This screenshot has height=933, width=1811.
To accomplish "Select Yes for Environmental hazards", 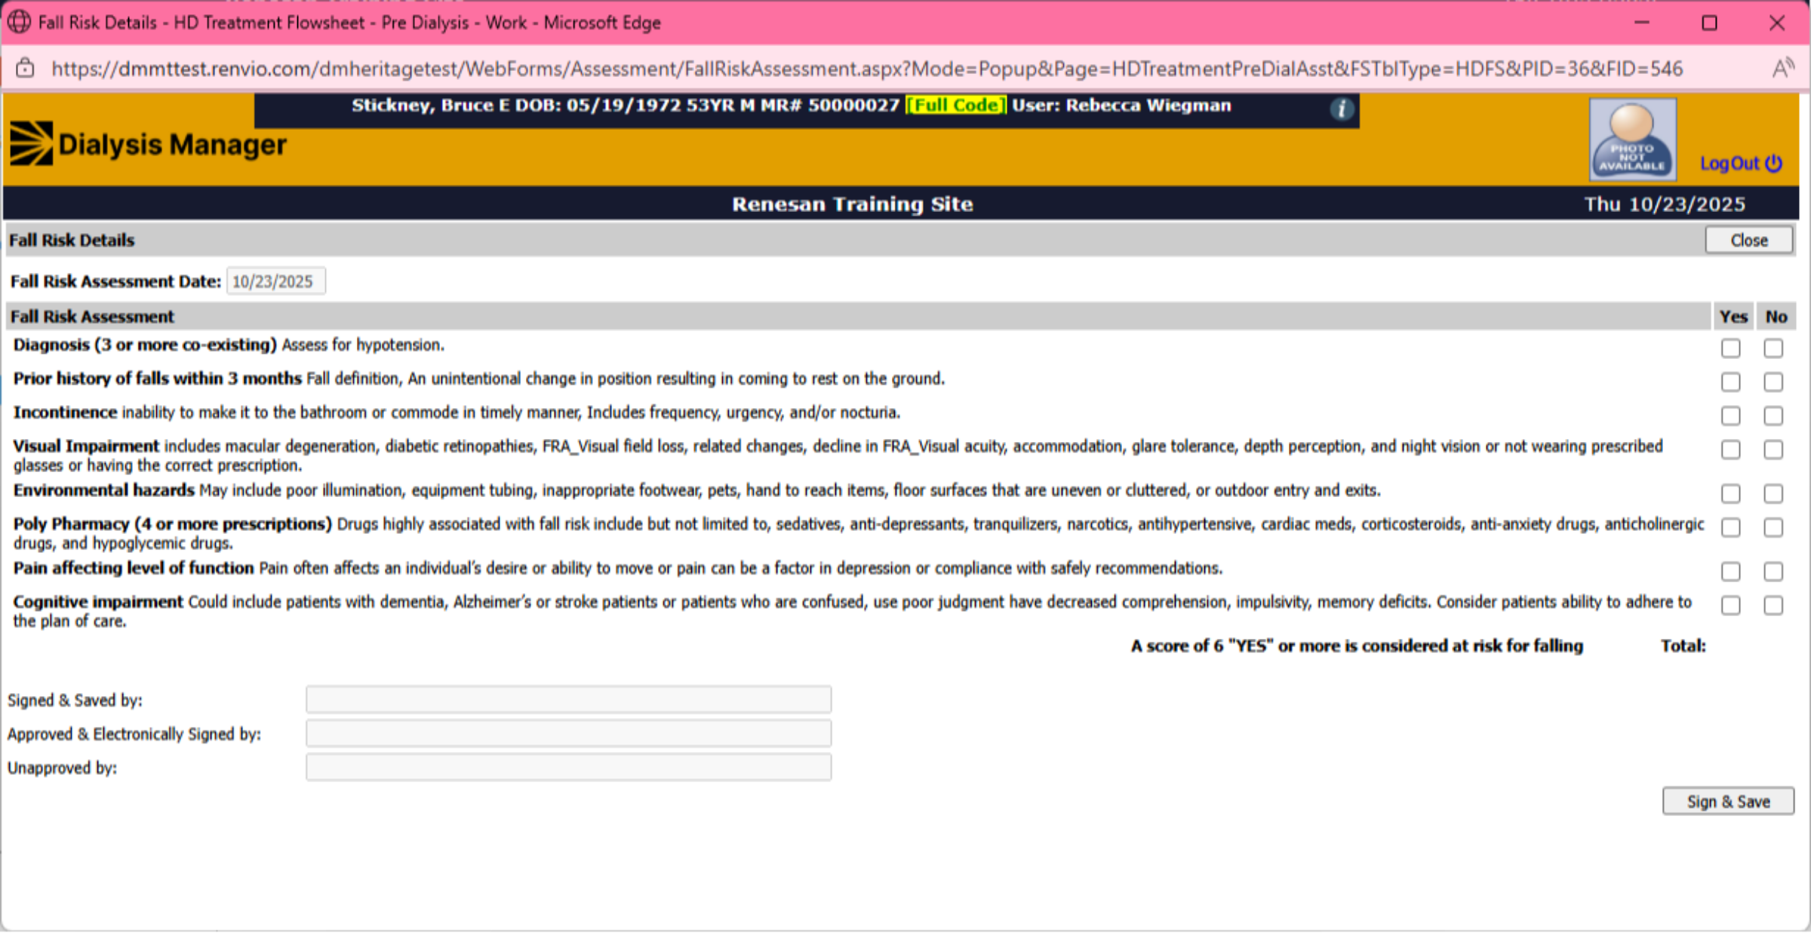I will (x=1730, y=493).
